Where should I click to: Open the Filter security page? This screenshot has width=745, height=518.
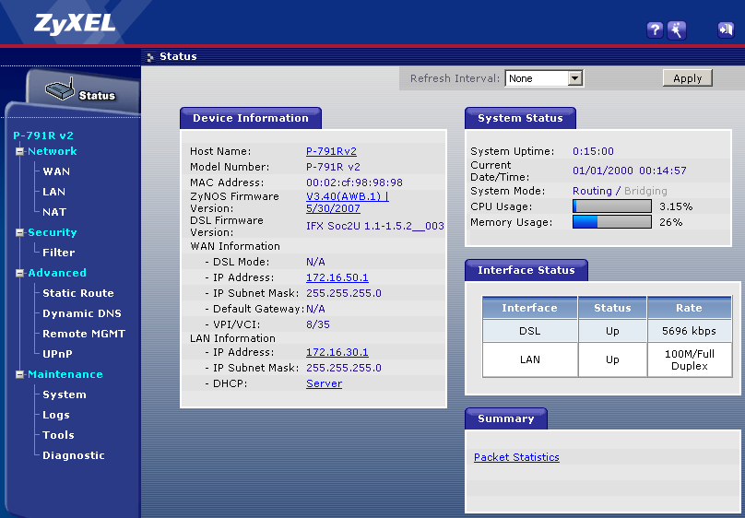[58, 253]
